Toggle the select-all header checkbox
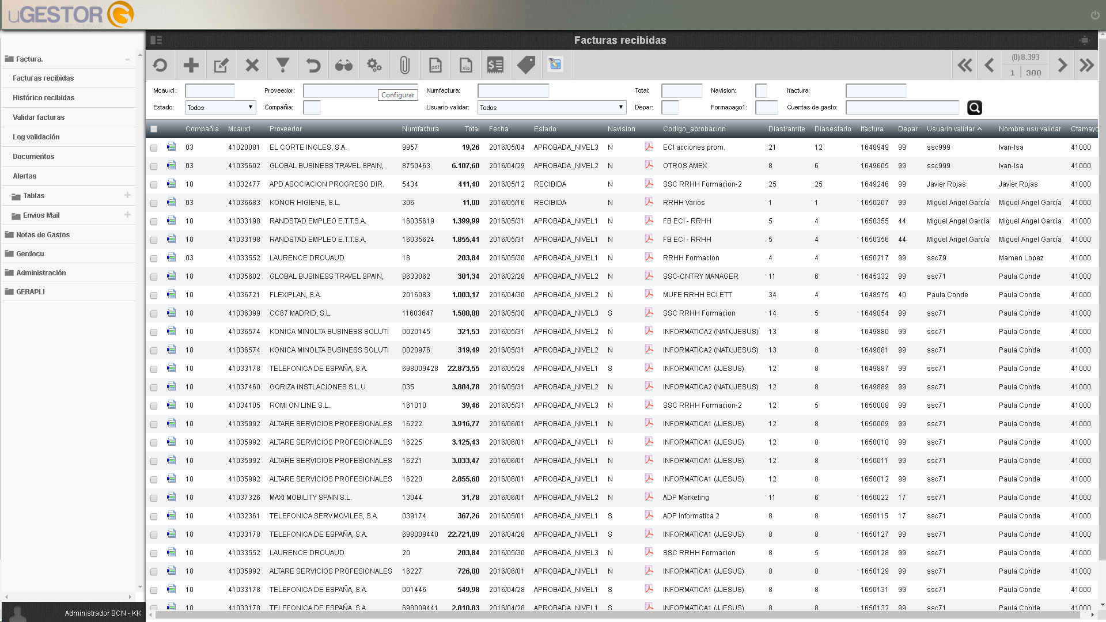Image resolution: width=1106 pixels, height=622 pixels. click(154, 129)
